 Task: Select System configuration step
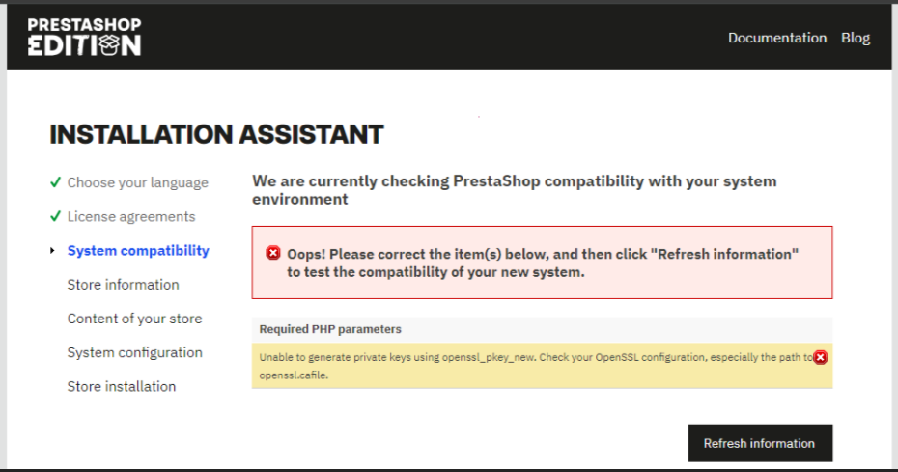click(134, 352)
